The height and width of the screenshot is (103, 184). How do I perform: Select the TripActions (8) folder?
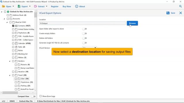24,33
